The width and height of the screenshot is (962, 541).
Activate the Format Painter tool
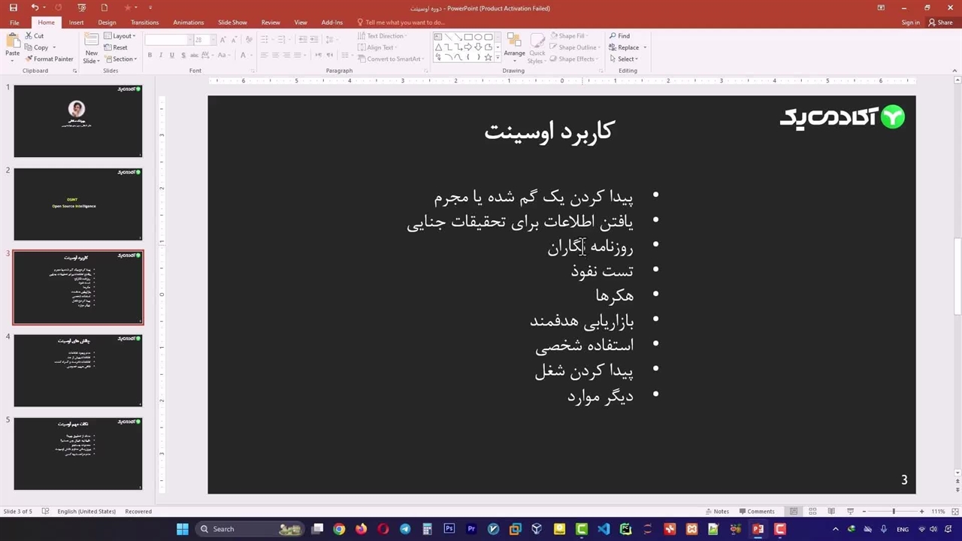click(49, 59)
